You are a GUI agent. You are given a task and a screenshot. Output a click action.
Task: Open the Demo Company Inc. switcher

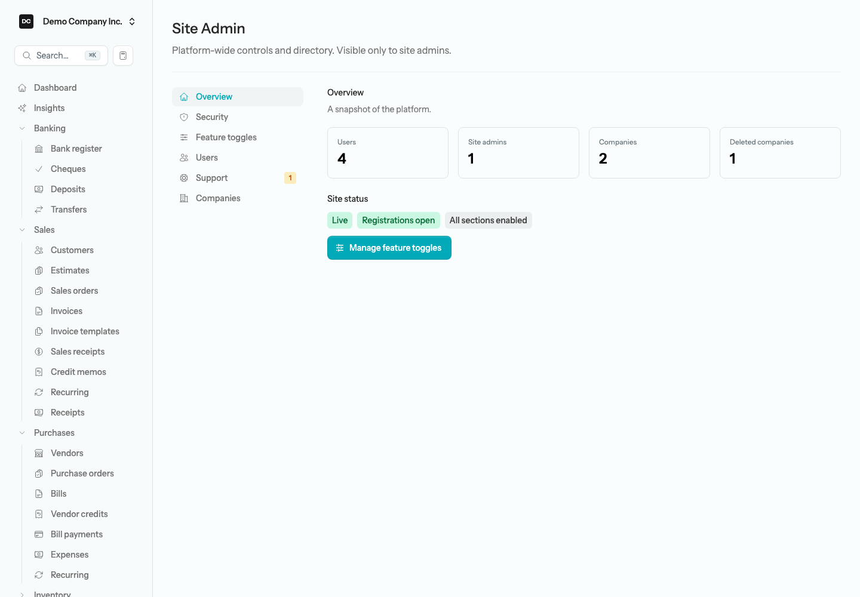pos(77,21)
